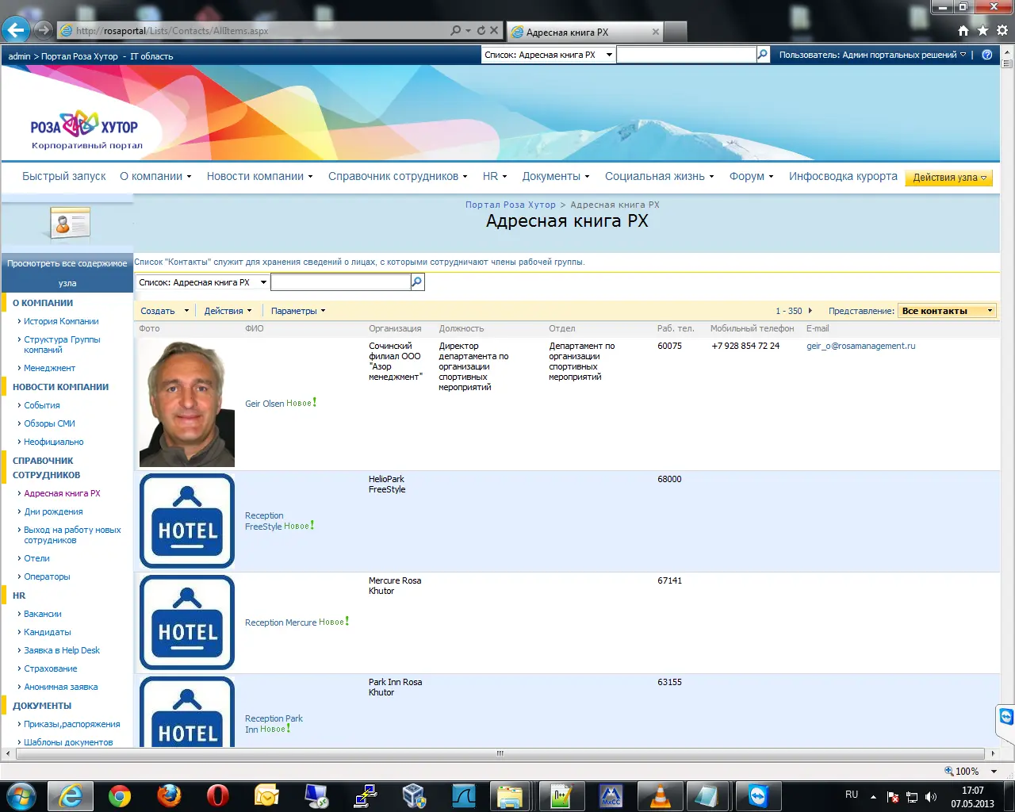Click the browser Back arrow button
Viewport: 1015px width, 812px height.
(x=16, y=30)
